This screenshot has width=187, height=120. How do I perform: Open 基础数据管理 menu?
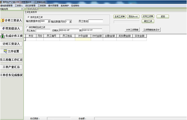tap(6, 6)
